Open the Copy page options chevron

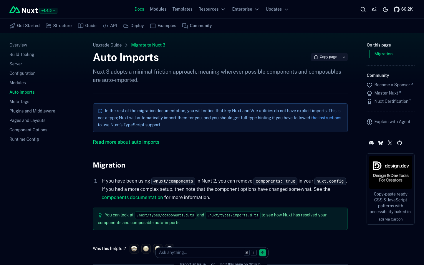pyautogui.click(x=344, y=57)
